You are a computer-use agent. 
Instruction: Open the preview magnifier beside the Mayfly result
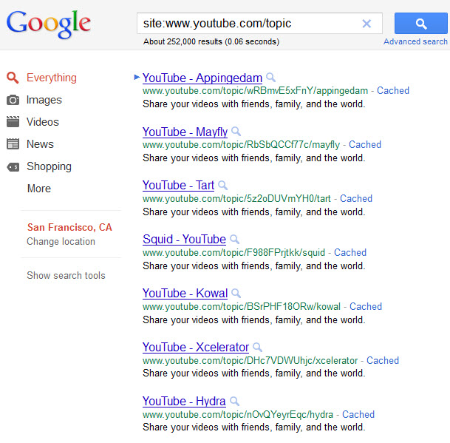(236, 132)
